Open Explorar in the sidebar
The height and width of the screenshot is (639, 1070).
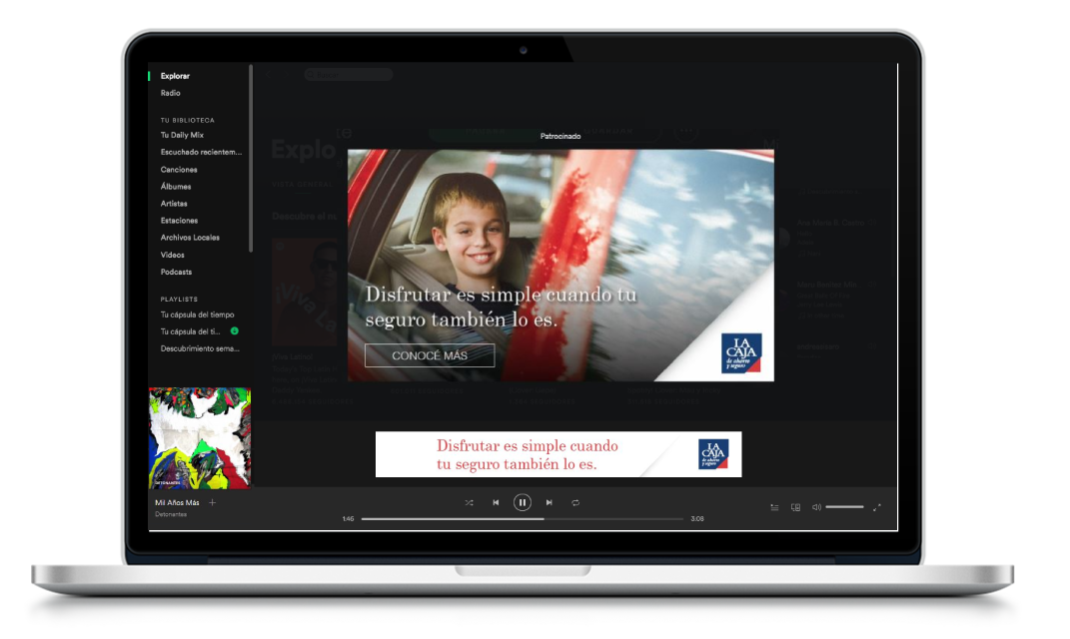tap(176, 76)
